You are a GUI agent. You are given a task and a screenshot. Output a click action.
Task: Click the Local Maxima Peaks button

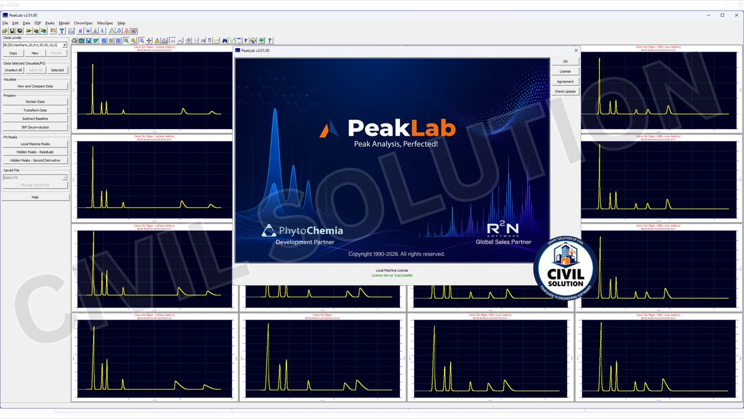point(35,143)
